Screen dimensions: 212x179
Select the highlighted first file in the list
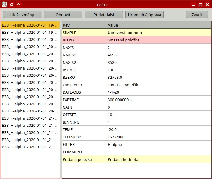[30, 25]
